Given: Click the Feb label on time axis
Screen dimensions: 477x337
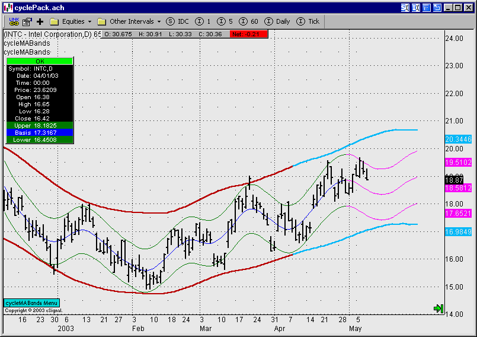Looking at the screenshot, I should point(138,329).
